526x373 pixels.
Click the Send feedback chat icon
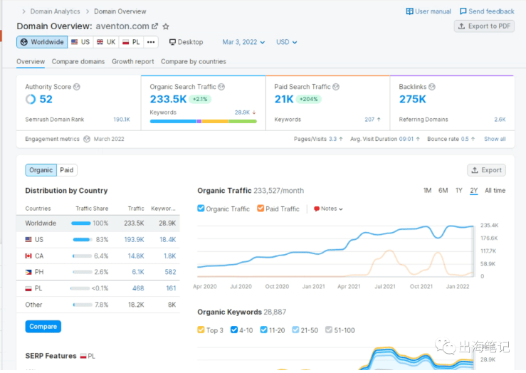(463, 11)
